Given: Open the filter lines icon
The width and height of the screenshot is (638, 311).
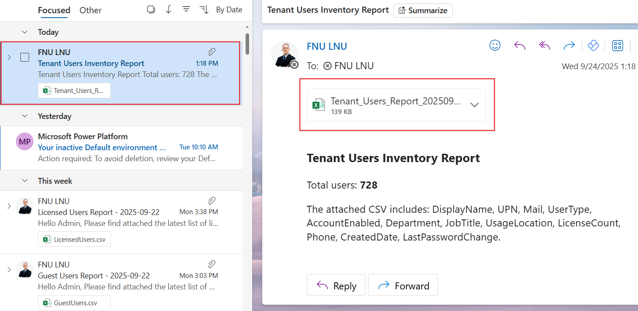Looking at the screenshot, I should pos(186,10).
